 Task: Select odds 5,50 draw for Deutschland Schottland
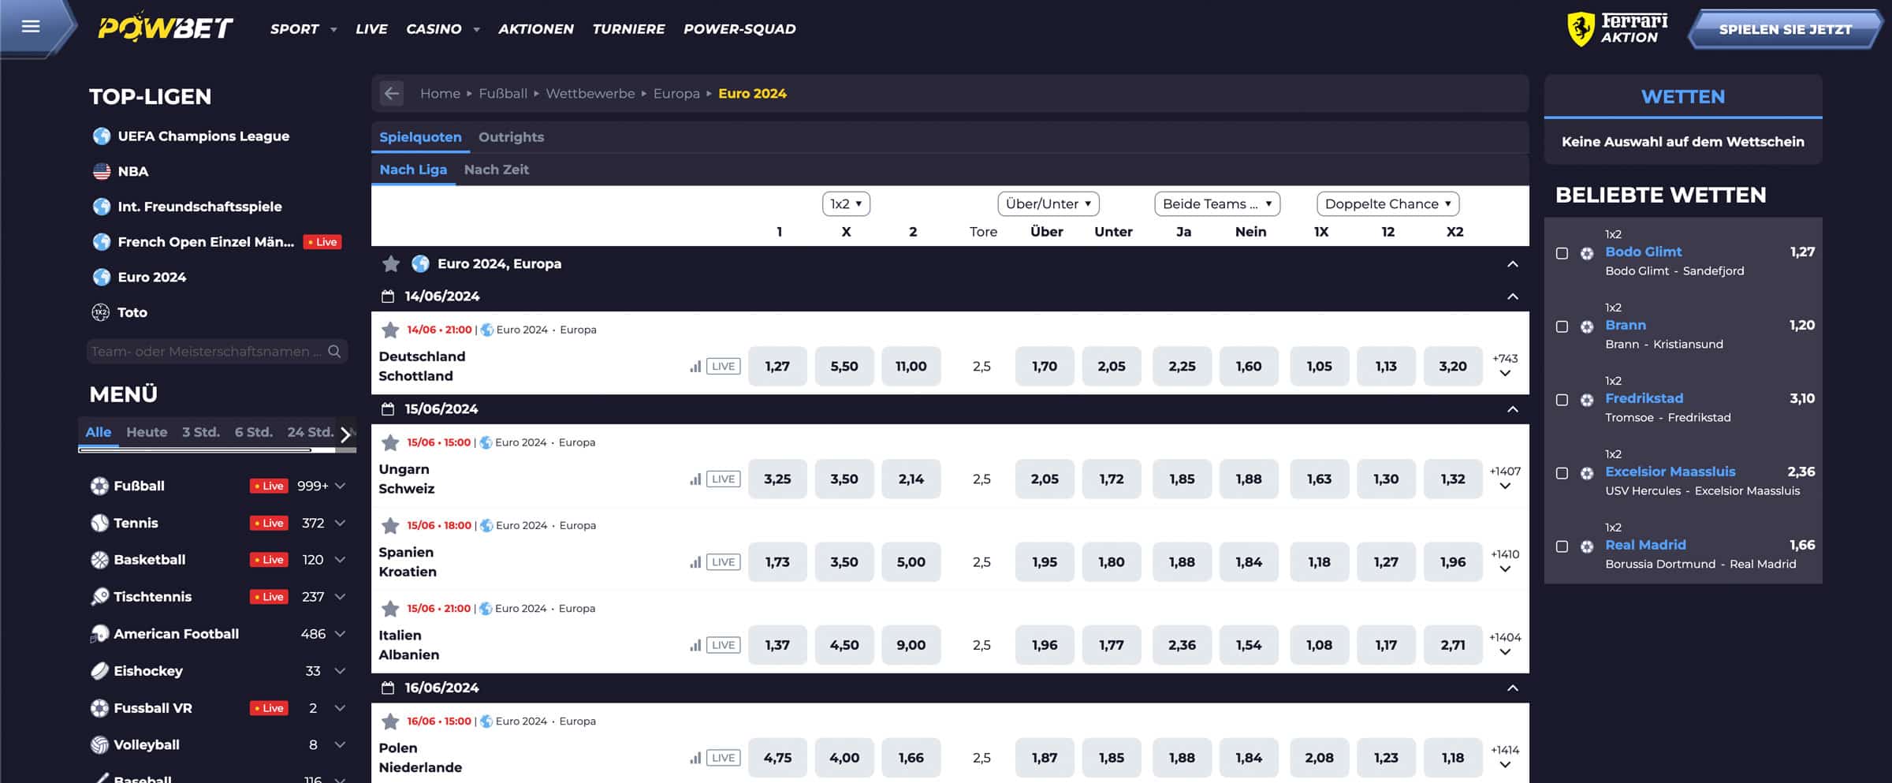[x=844, y=367]
